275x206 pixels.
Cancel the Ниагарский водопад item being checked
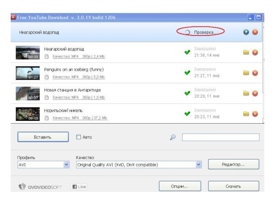[x=255, y=32]
